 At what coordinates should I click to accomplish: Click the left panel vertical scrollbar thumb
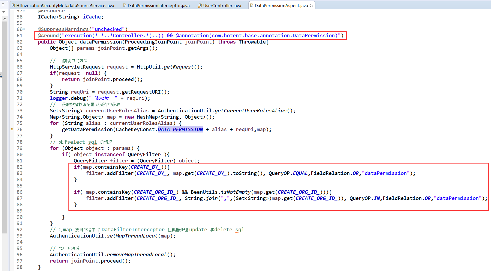pyautogui.click(x=5, y=127)
